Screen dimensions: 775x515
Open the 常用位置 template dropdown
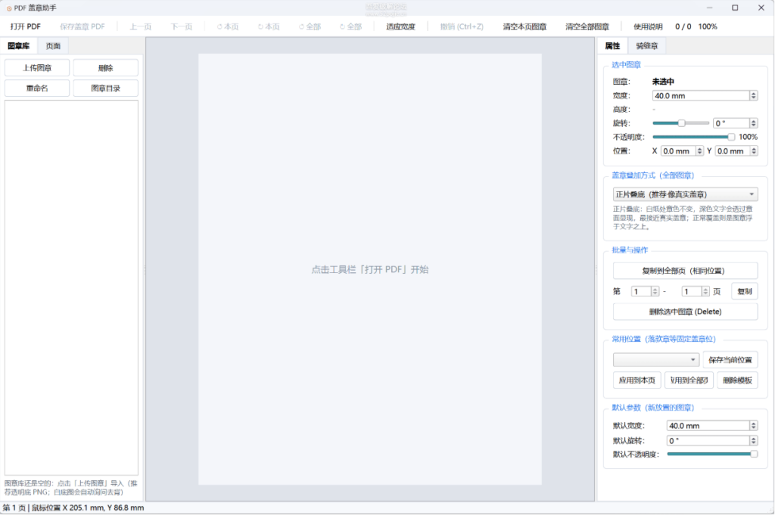pyautogui.click(x=656, y=359)
